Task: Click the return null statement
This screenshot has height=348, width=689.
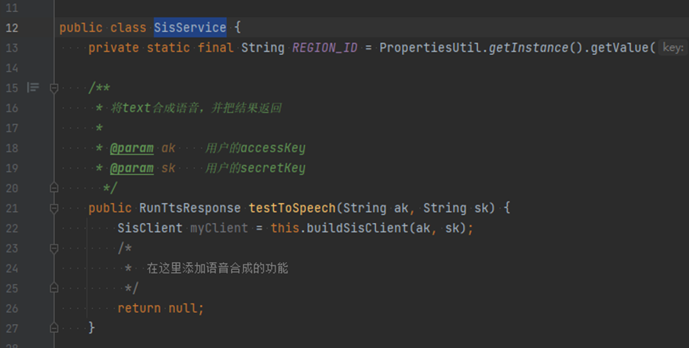Action: tap(160, 308)
